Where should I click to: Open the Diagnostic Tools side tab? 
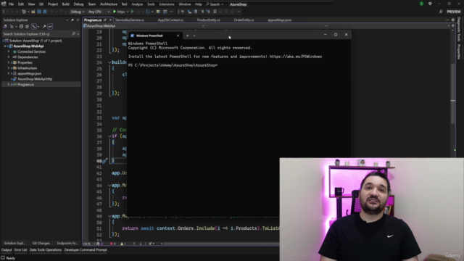point(459,29)
